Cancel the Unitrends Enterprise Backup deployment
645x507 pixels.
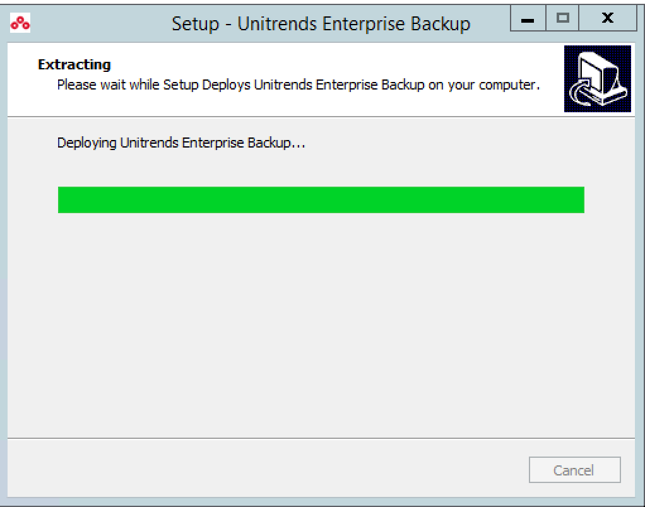pyautogui.click(x=575, y=470)
